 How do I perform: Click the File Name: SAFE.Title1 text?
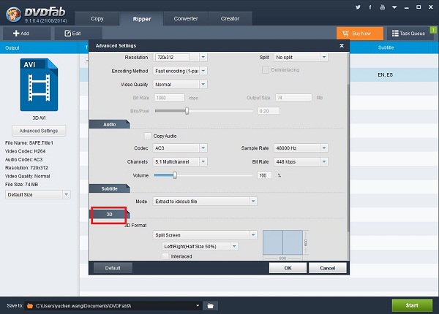coord(29,142)
